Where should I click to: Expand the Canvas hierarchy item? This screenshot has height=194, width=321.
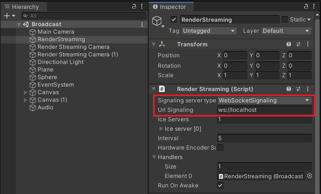click(26, 92)
